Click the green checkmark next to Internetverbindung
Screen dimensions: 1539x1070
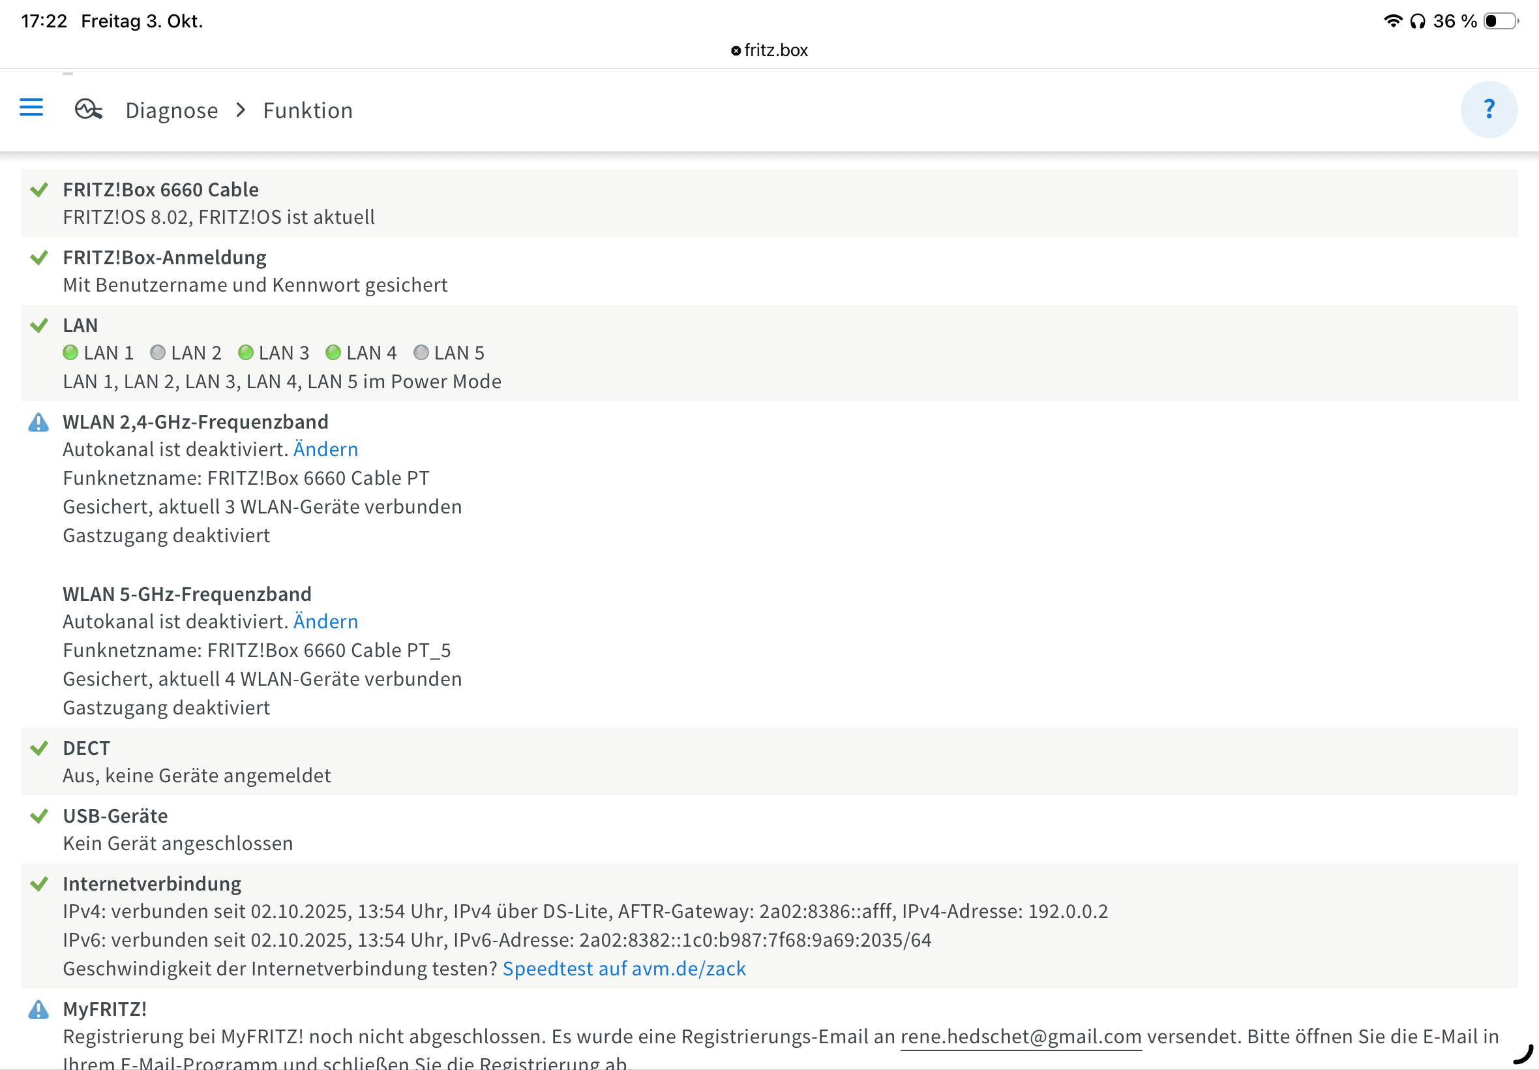coord(39,883)
